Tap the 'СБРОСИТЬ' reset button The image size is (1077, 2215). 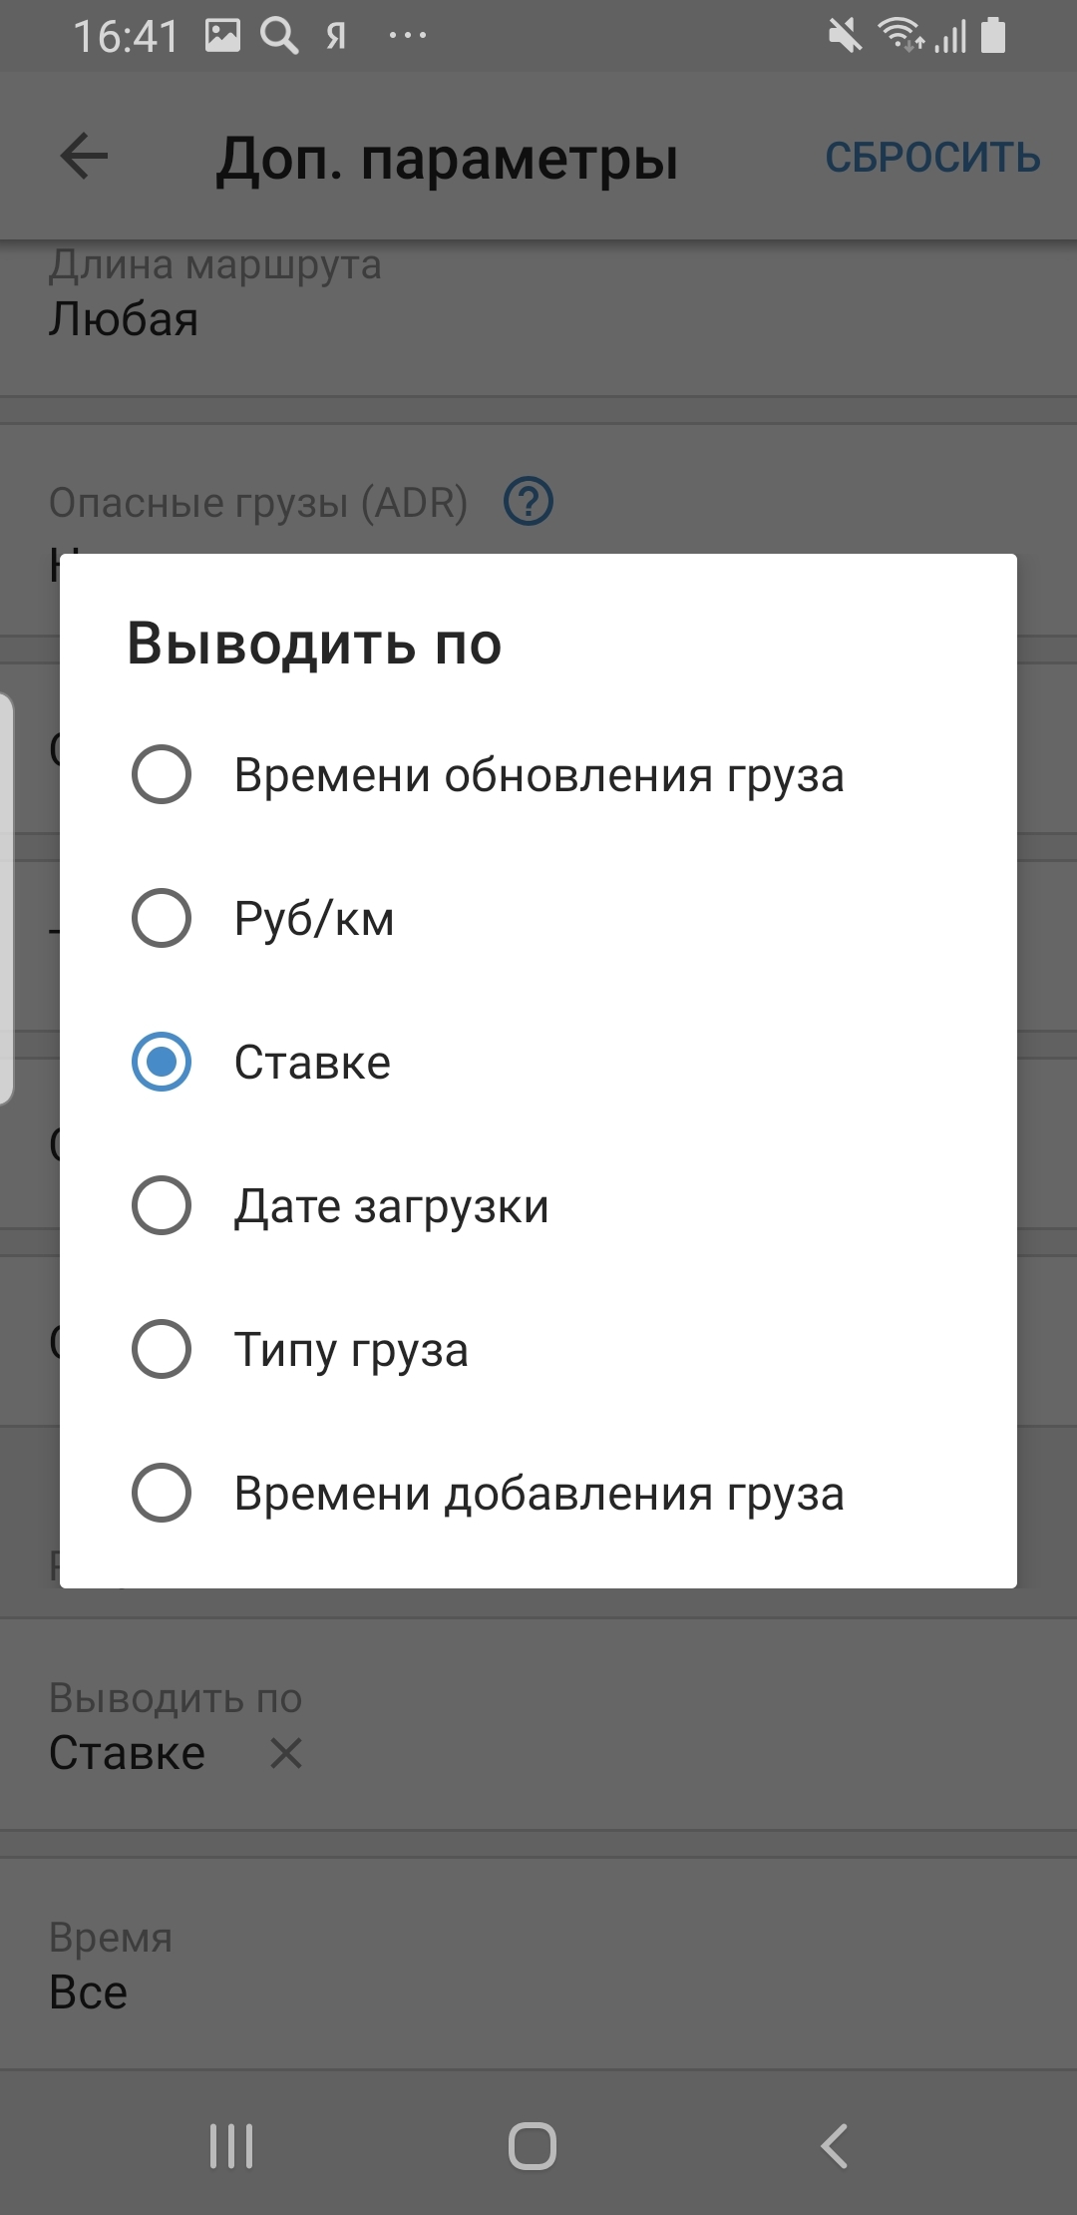click(x=932, y=158)
